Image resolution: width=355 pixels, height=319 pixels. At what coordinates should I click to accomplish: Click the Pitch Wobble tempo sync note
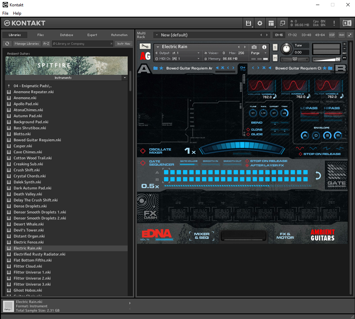click(309, 96)
